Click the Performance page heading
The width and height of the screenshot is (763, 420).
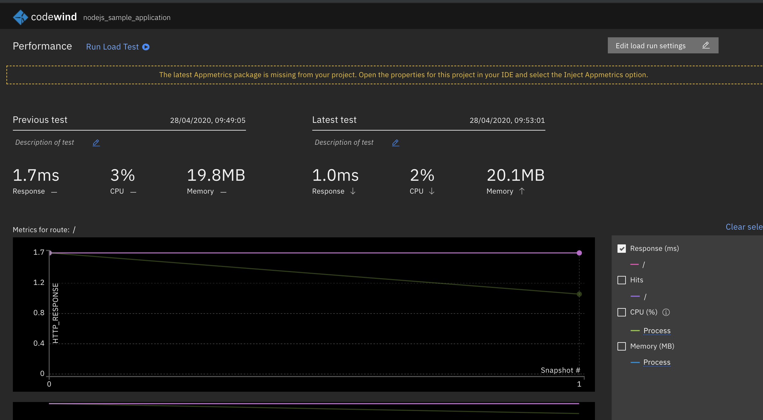click(x=42, y=46)
